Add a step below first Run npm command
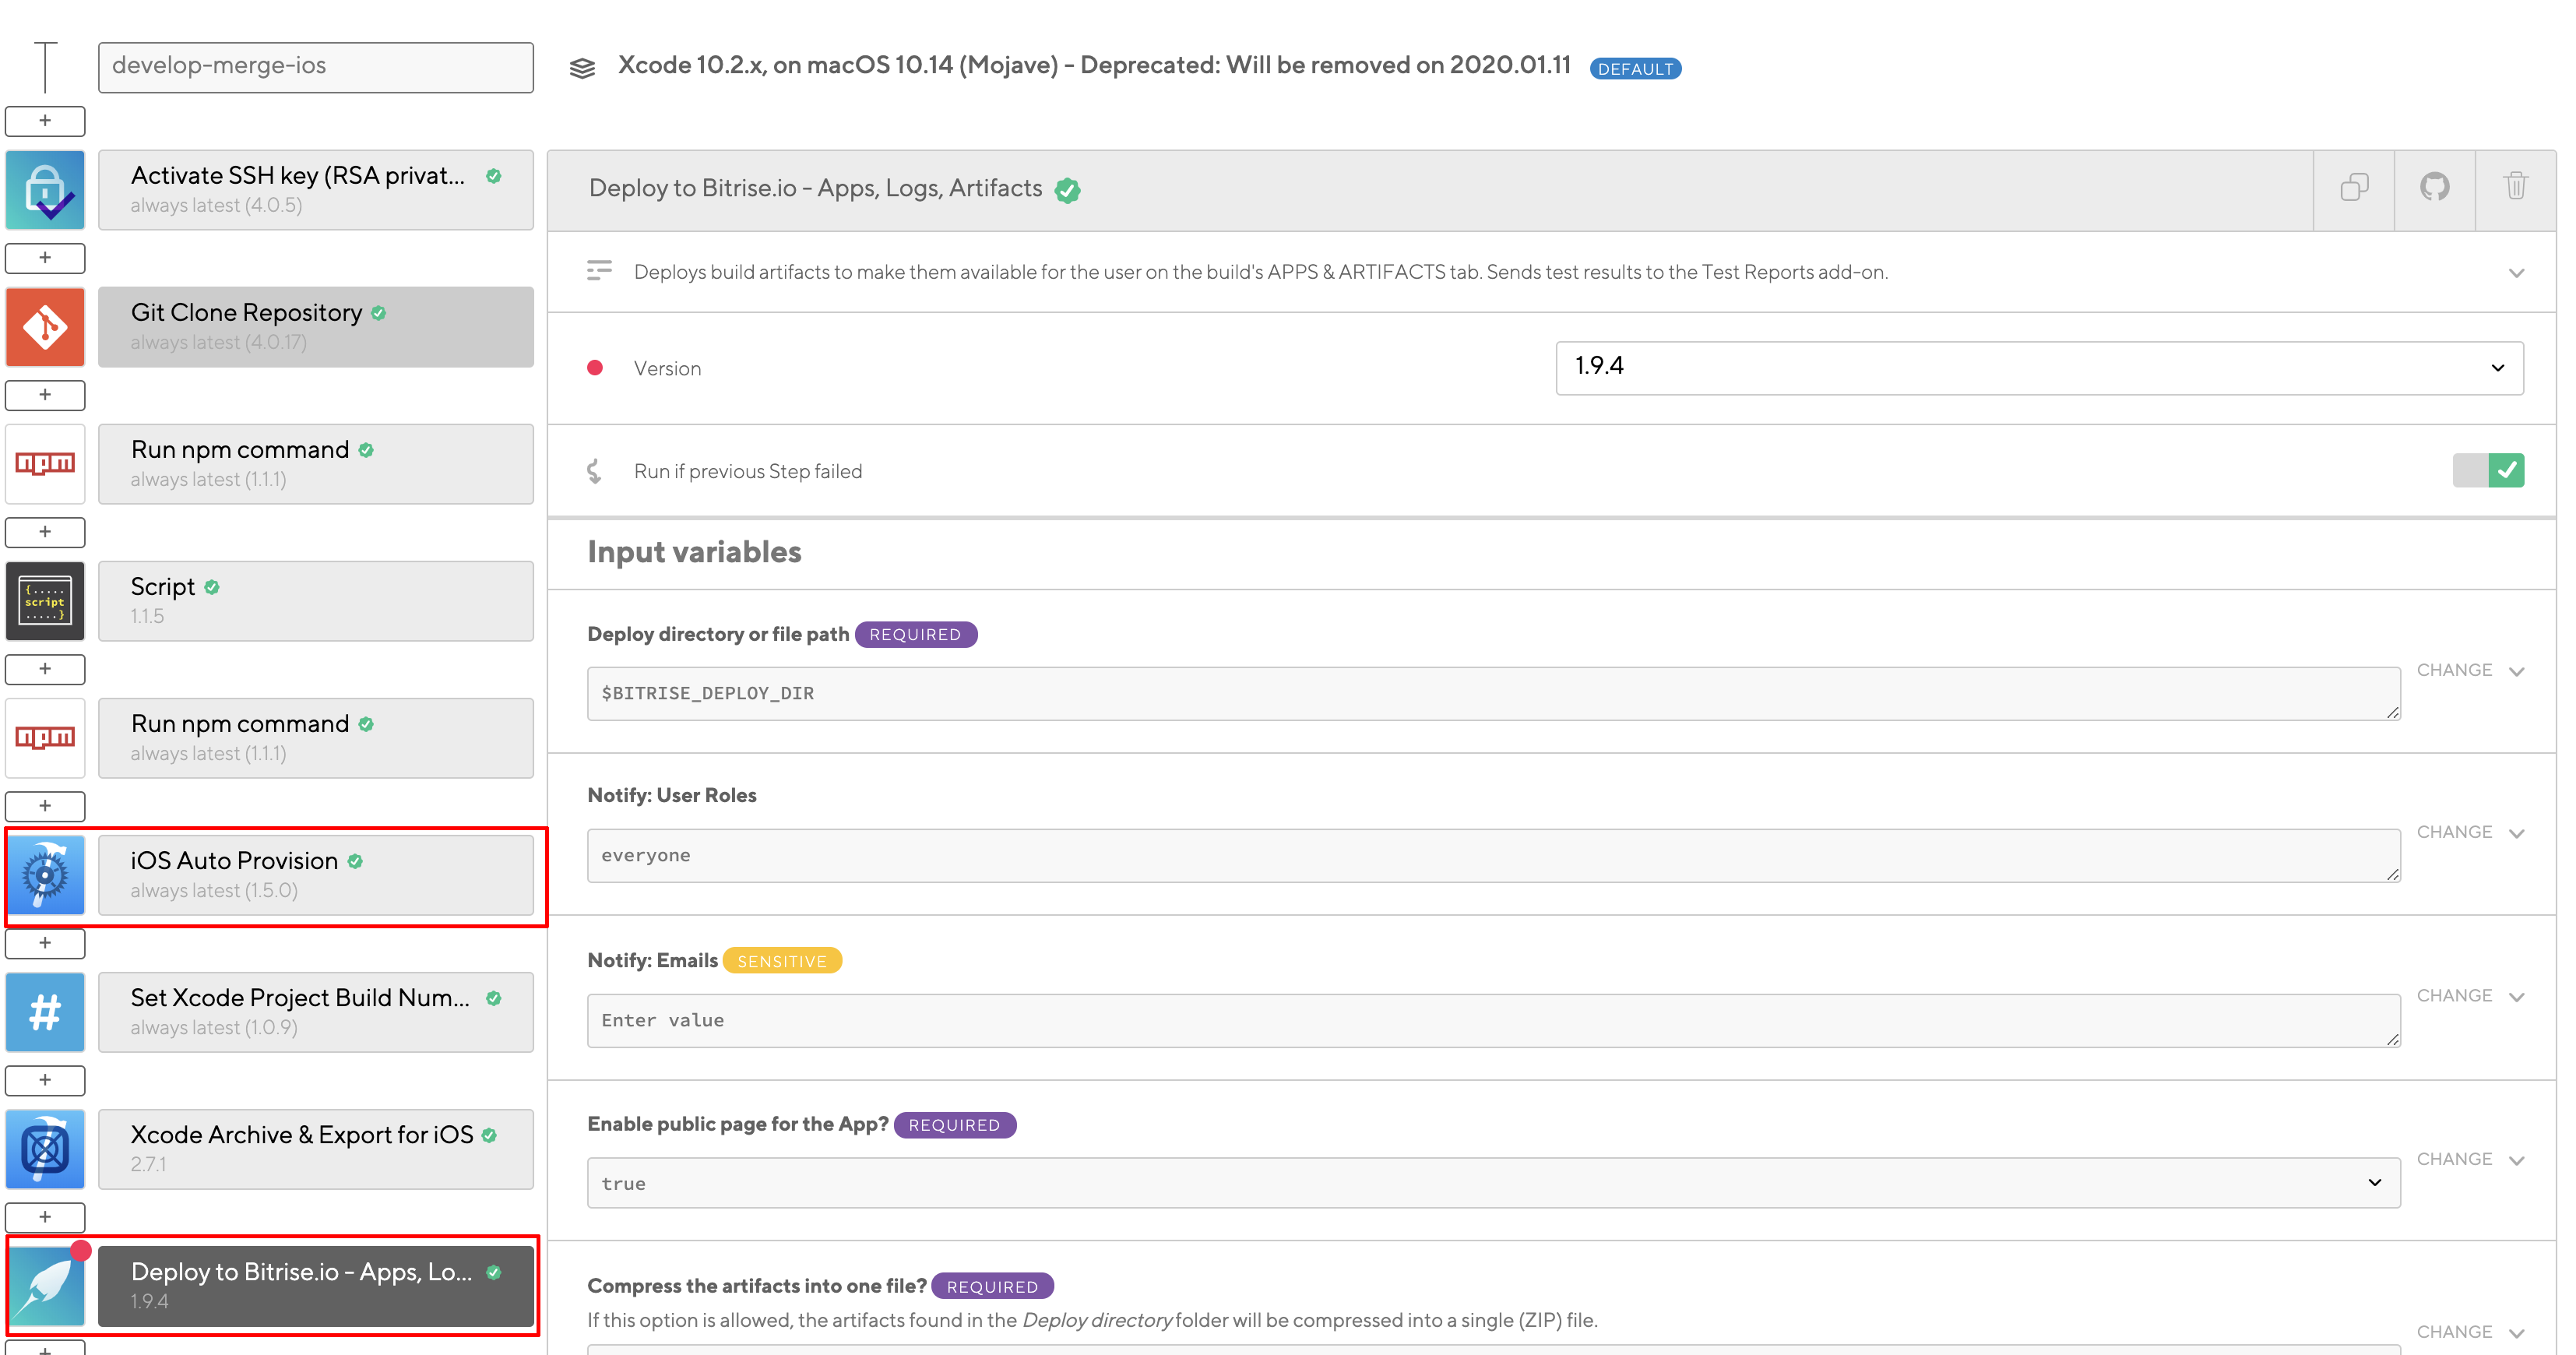The image size is (2576, 1355). (x=45, y=532)
